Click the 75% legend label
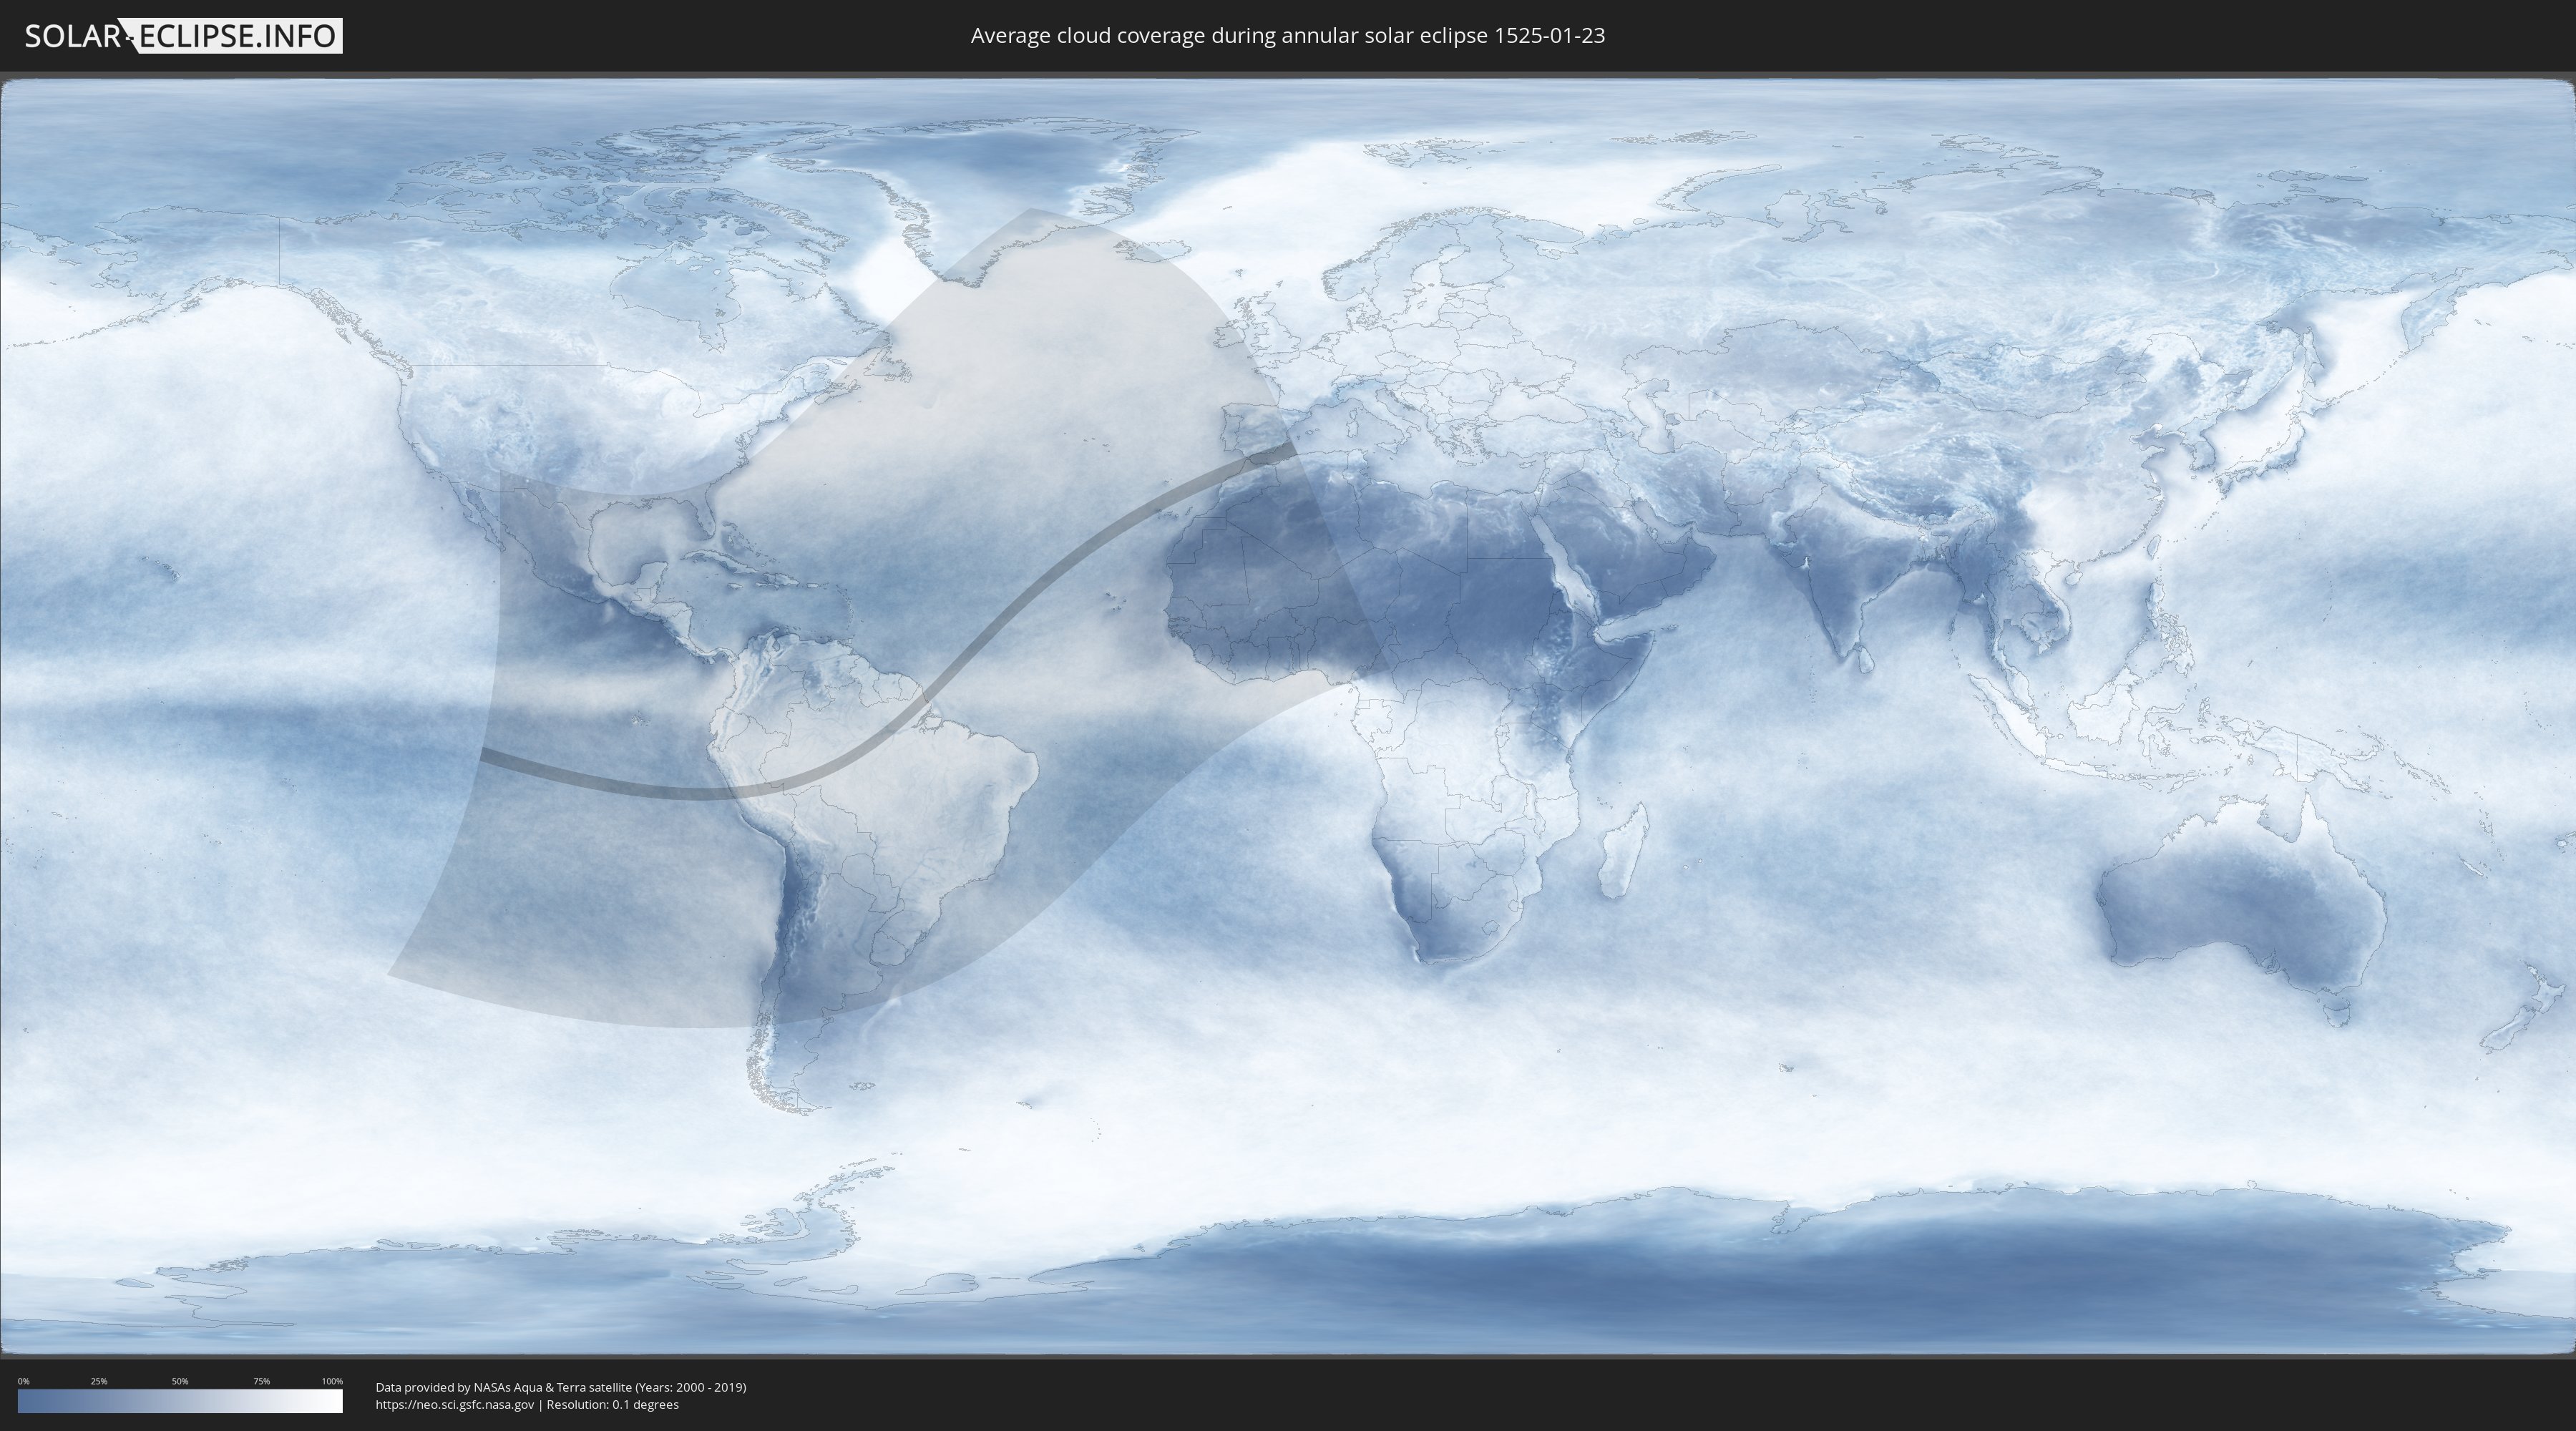Screen dimensions: 2576x1431 tap(261, 1381)
